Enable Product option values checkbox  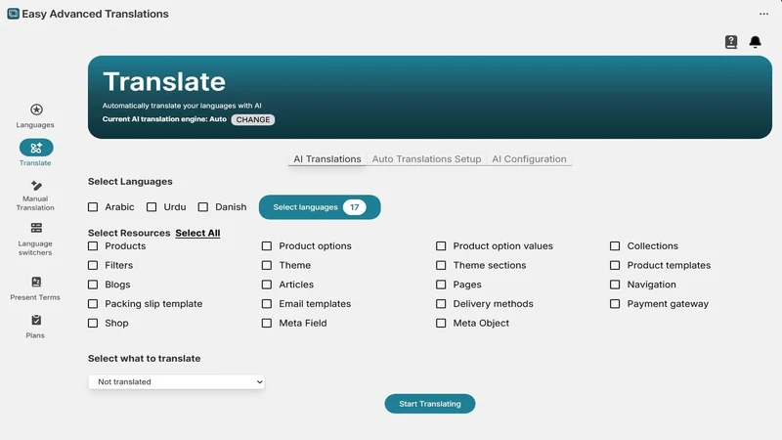pos(441,246)
